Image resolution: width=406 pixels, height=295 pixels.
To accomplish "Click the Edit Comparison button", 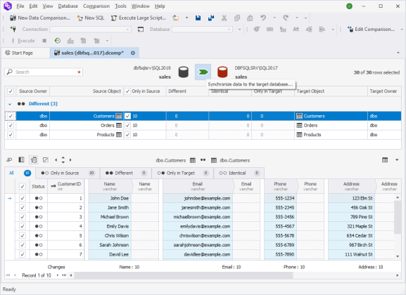I will click(371, 29).
